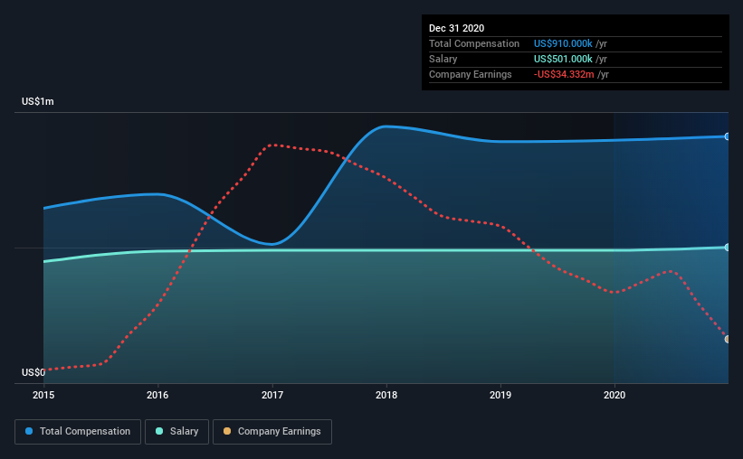Select the 2016 x-axis label

coord(157,395)
